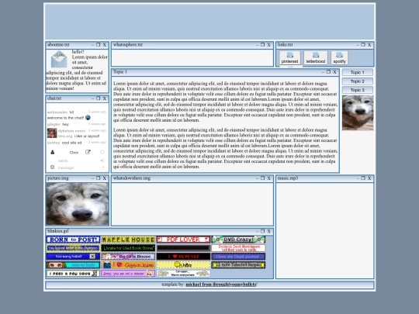
Task: Click the Used Book Stores blinkie
Action: (128, 248)
